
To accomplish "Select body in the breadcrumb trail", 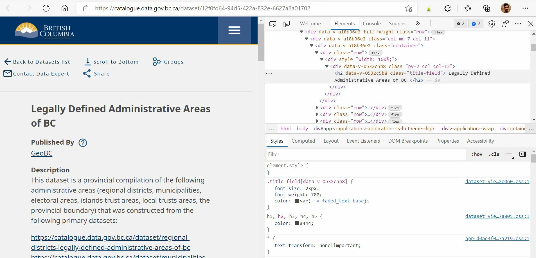I will tap(302, 129).
